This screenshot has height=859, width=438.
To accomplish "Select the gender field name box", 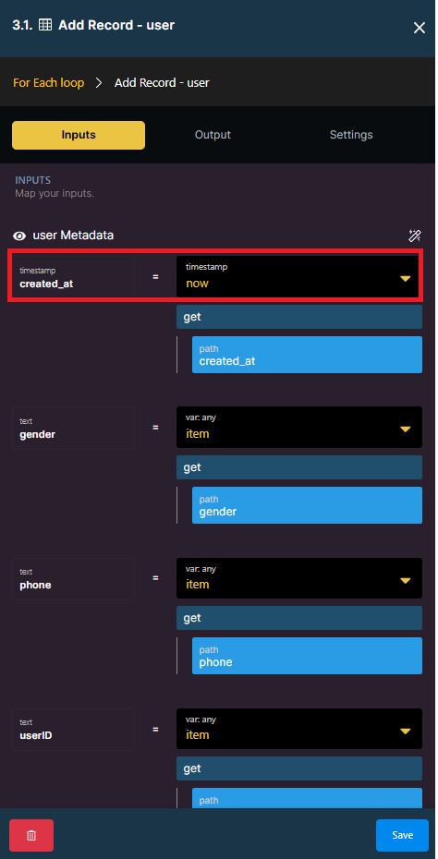I will pos(73,428).
